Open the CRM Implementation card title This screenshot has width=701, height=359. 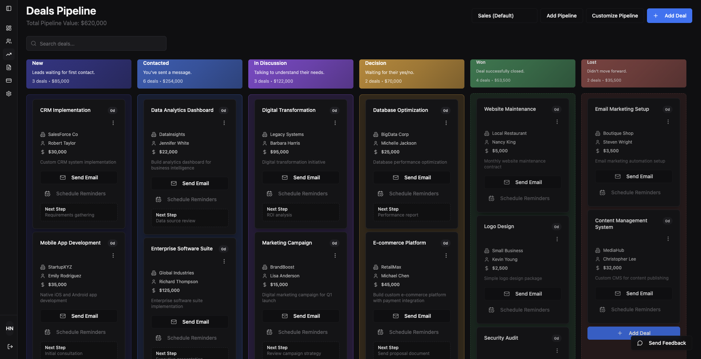[x=65, y=110]
